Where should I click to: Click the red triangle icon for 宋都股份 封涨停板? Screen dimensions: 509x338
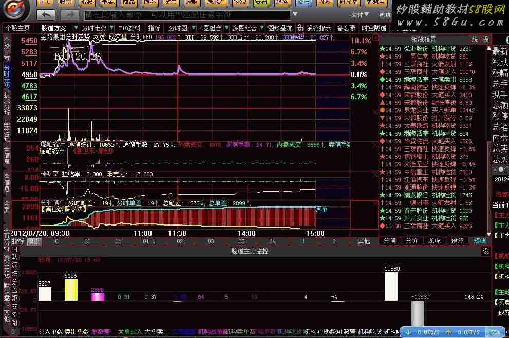(383, 103)
